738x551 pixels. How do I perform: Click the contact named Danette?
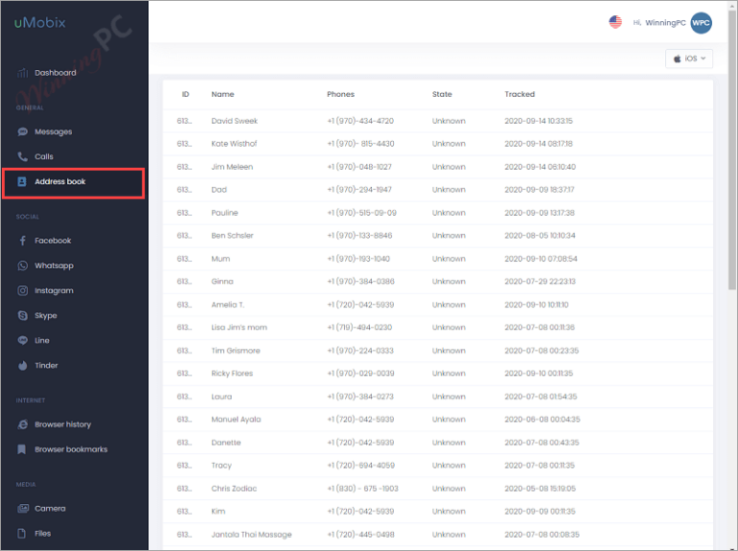[226, 443]
